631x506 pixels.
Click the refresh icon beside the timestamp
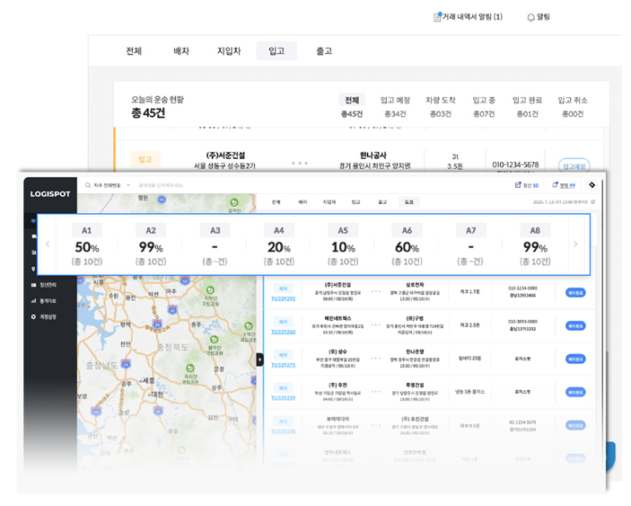[592, 202]
